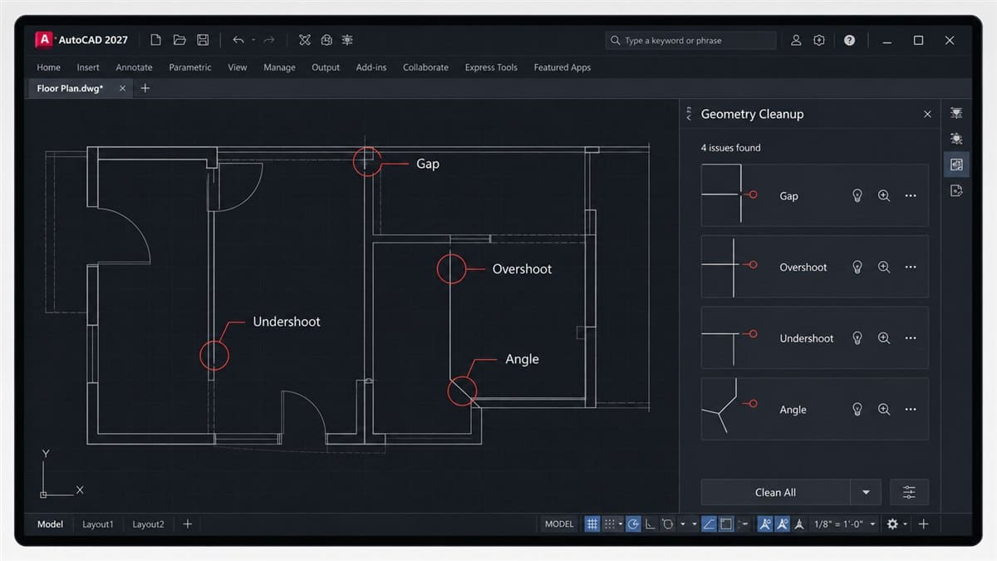Open more options for the Overshoot issue
The height and width of the screenshot is (561, 997).
click(911, 267)
